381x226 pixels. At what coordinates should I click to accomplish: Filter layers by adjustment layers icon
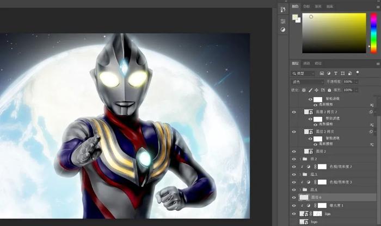click(x=329, y=73)
